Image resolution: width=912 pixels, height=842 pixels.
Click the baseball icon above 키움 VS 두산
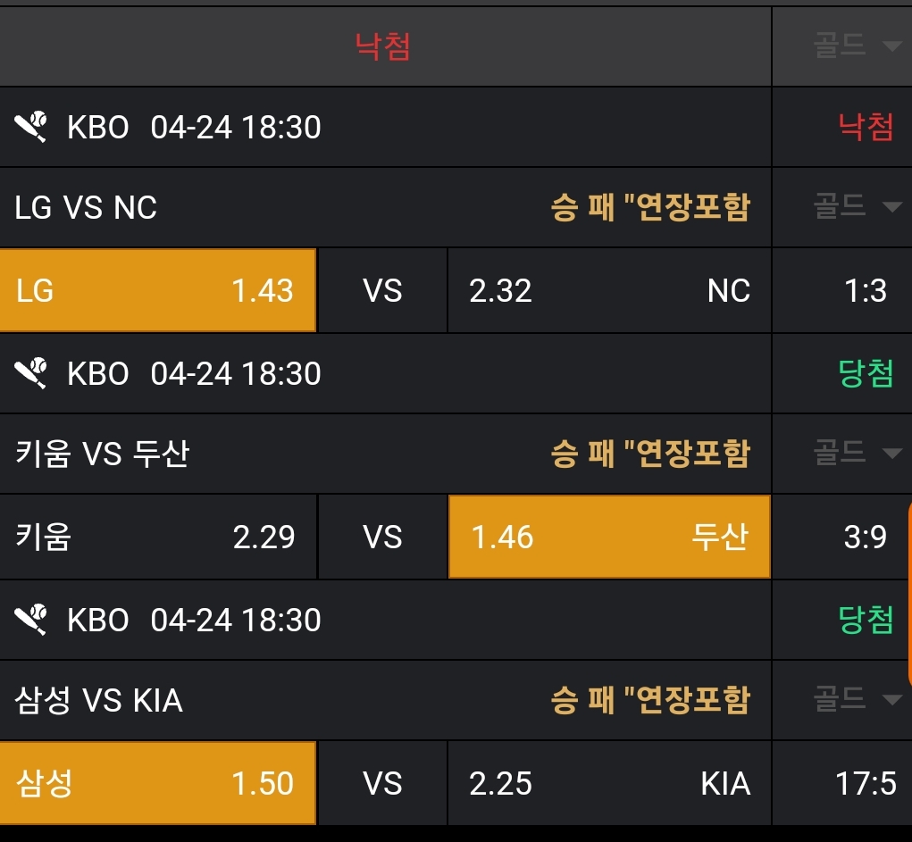point(31,373)
